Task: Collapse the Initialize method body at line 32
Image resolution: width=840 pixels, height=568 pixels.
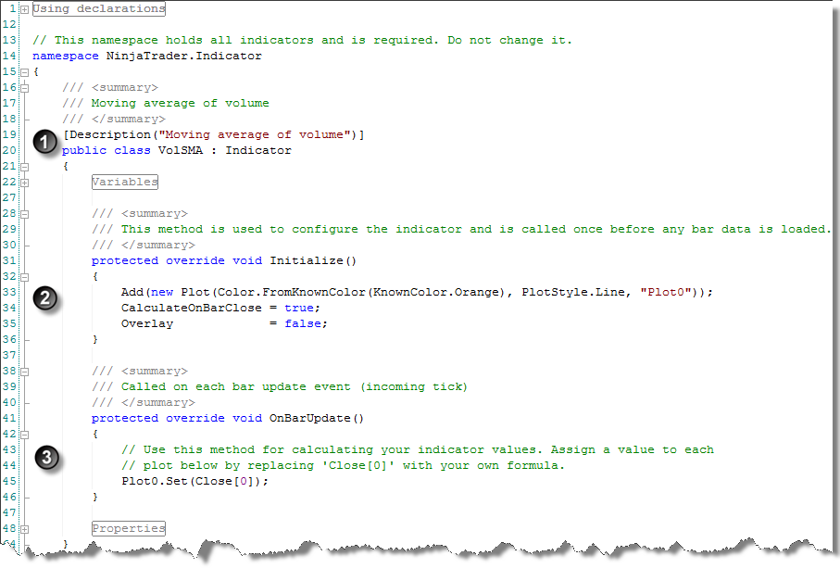Action: [25, 277]
